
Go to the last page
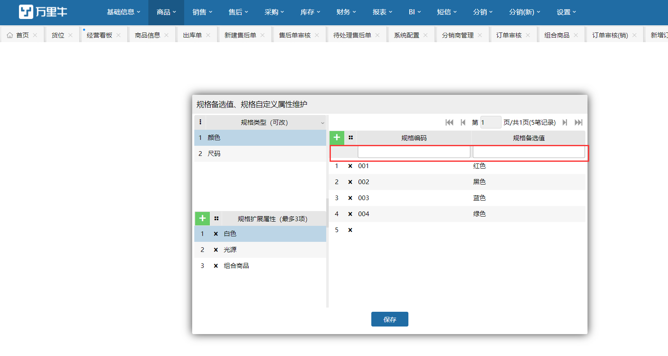[x=579, y=122]
